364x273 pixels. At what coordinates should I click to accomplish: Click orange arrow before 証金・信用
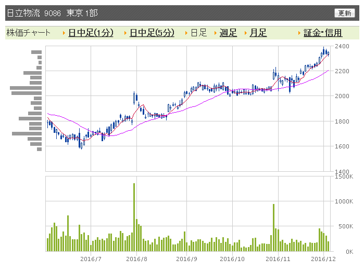click(x=299, y=33)
